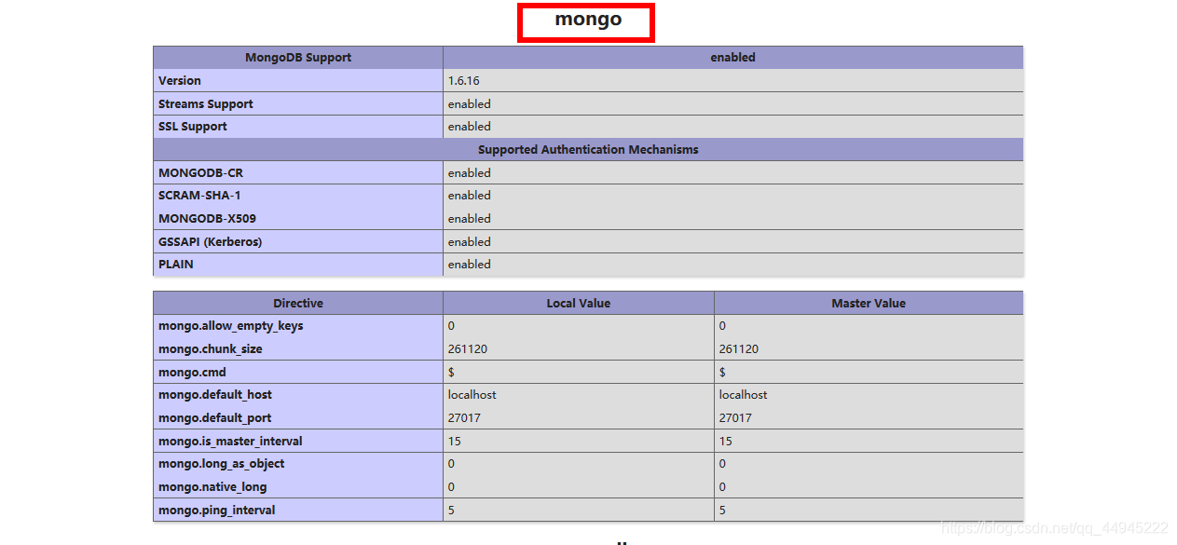
Task: Select the mongo.allow_empty_keys directive
Action: point(231,326)
